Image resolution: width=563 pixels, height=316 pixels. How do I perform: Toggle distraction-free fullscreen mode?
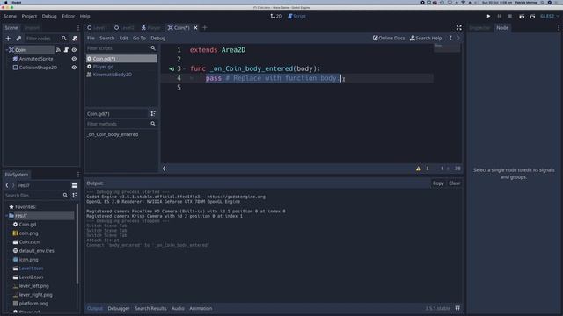(459, 27)
